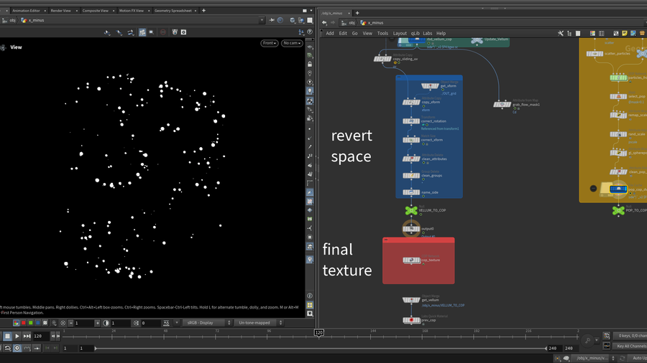647x363 pixels.
Task: Click the VELLUM_TO_COP null node icon
Action: tap(410, 210)
